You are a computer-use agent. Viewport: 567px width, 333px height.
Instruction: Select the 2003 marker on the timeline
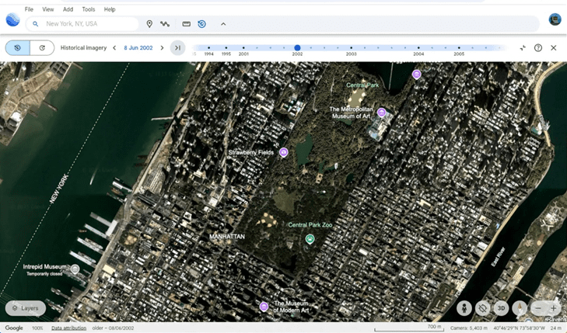click(352, 48)
